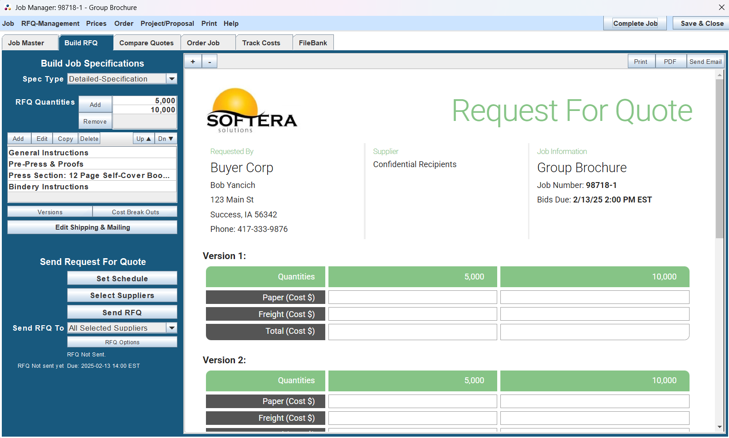Image resolution: width=729 pixels, height=438 pixels.
Task: Open the RFQ-Management menu
Action: 50,23
